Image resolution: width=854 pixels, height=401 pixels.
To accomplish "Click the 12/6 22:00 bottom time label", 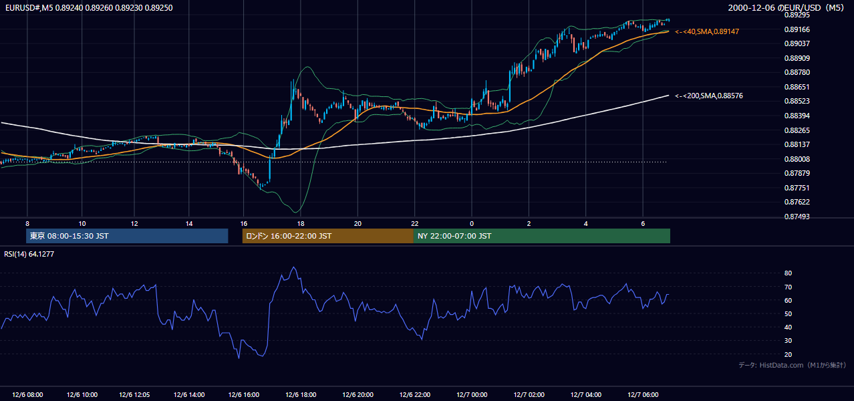I will [415, 395].
